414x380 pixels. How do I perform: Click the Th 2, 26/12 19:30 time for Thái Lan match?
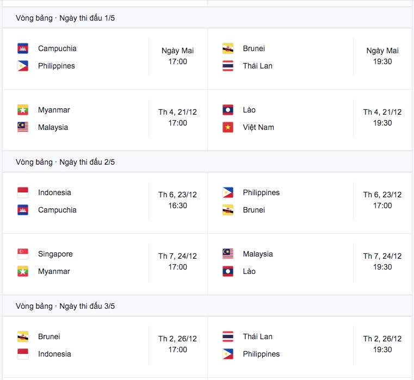(x=382, y=344)
